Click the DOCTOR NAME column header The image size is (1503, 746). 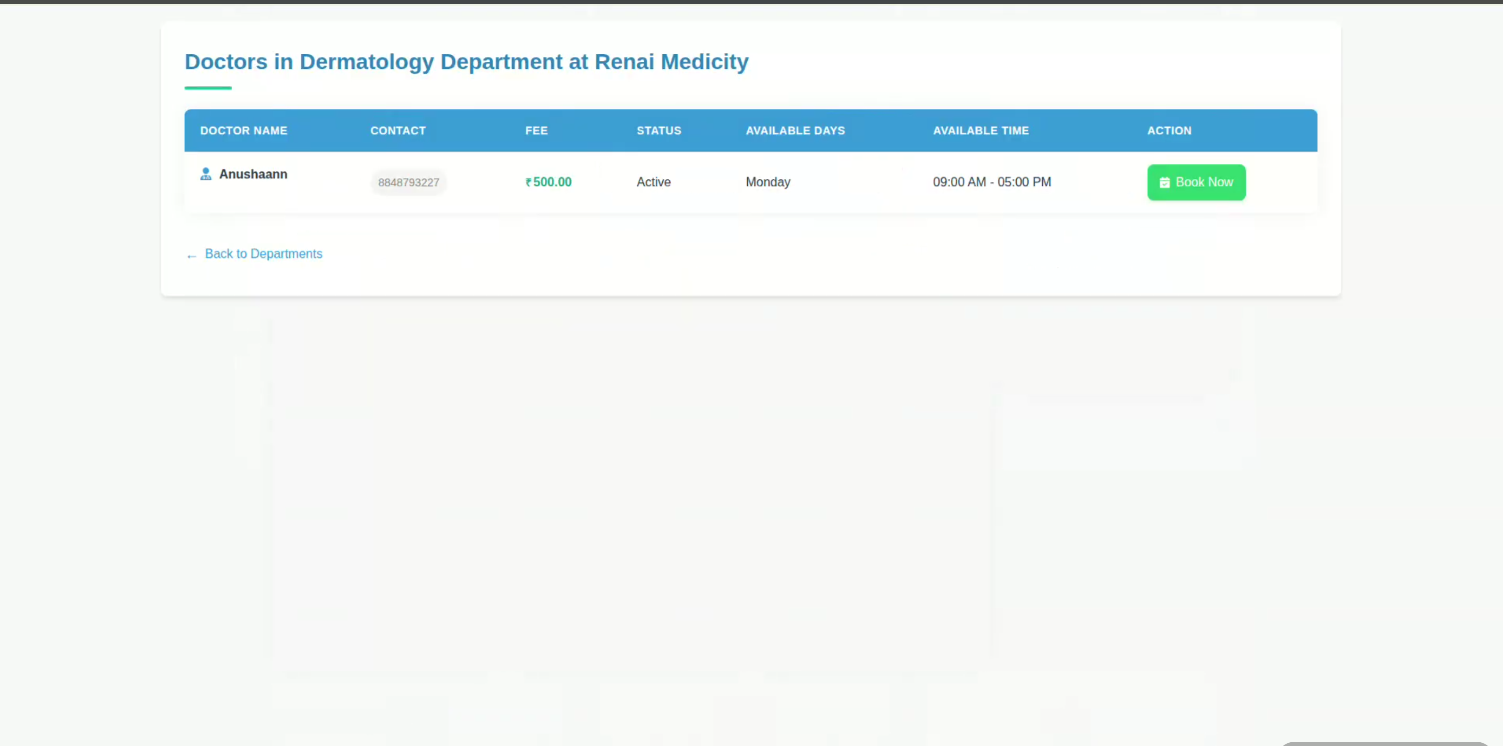pyautogui.click(x=243, y=131)
